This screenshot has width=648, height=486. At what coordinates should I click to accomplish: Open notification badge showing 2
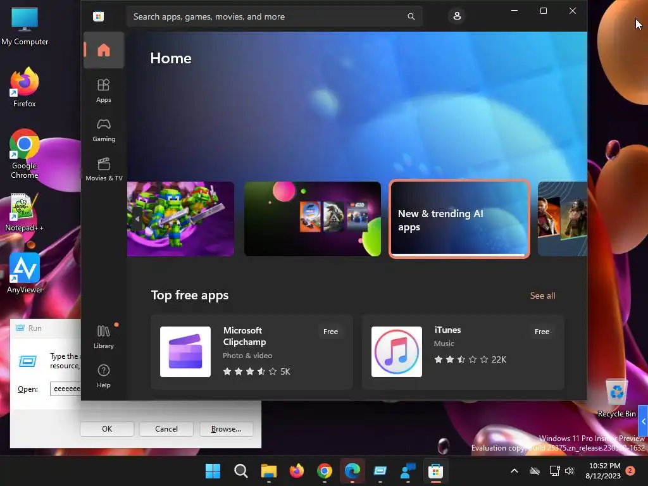coord(630,471)
